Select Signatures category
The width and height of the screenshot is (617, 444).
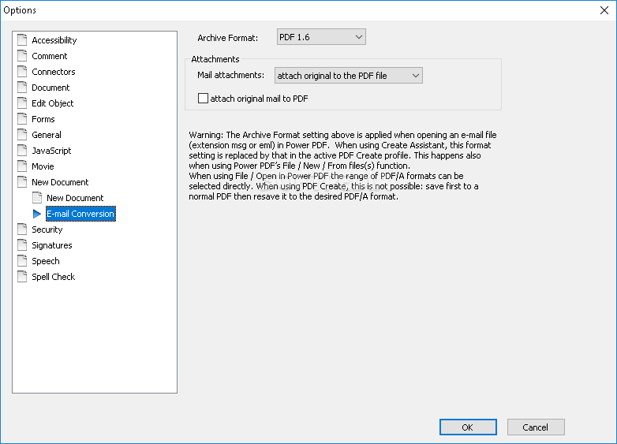[52, 245]
